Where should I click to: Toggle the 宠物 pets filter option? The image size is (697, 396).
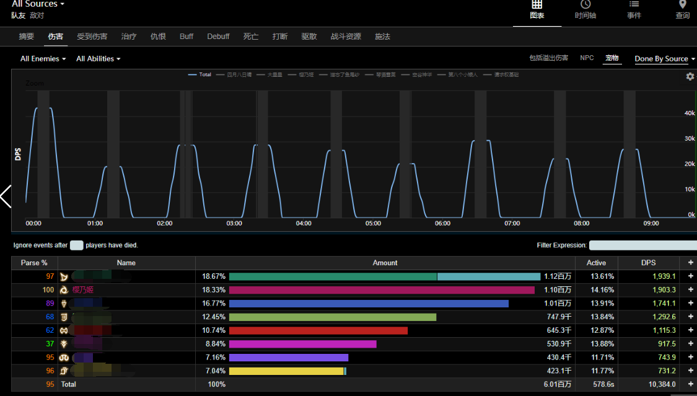pyautogui.click(x=612, y=58)
